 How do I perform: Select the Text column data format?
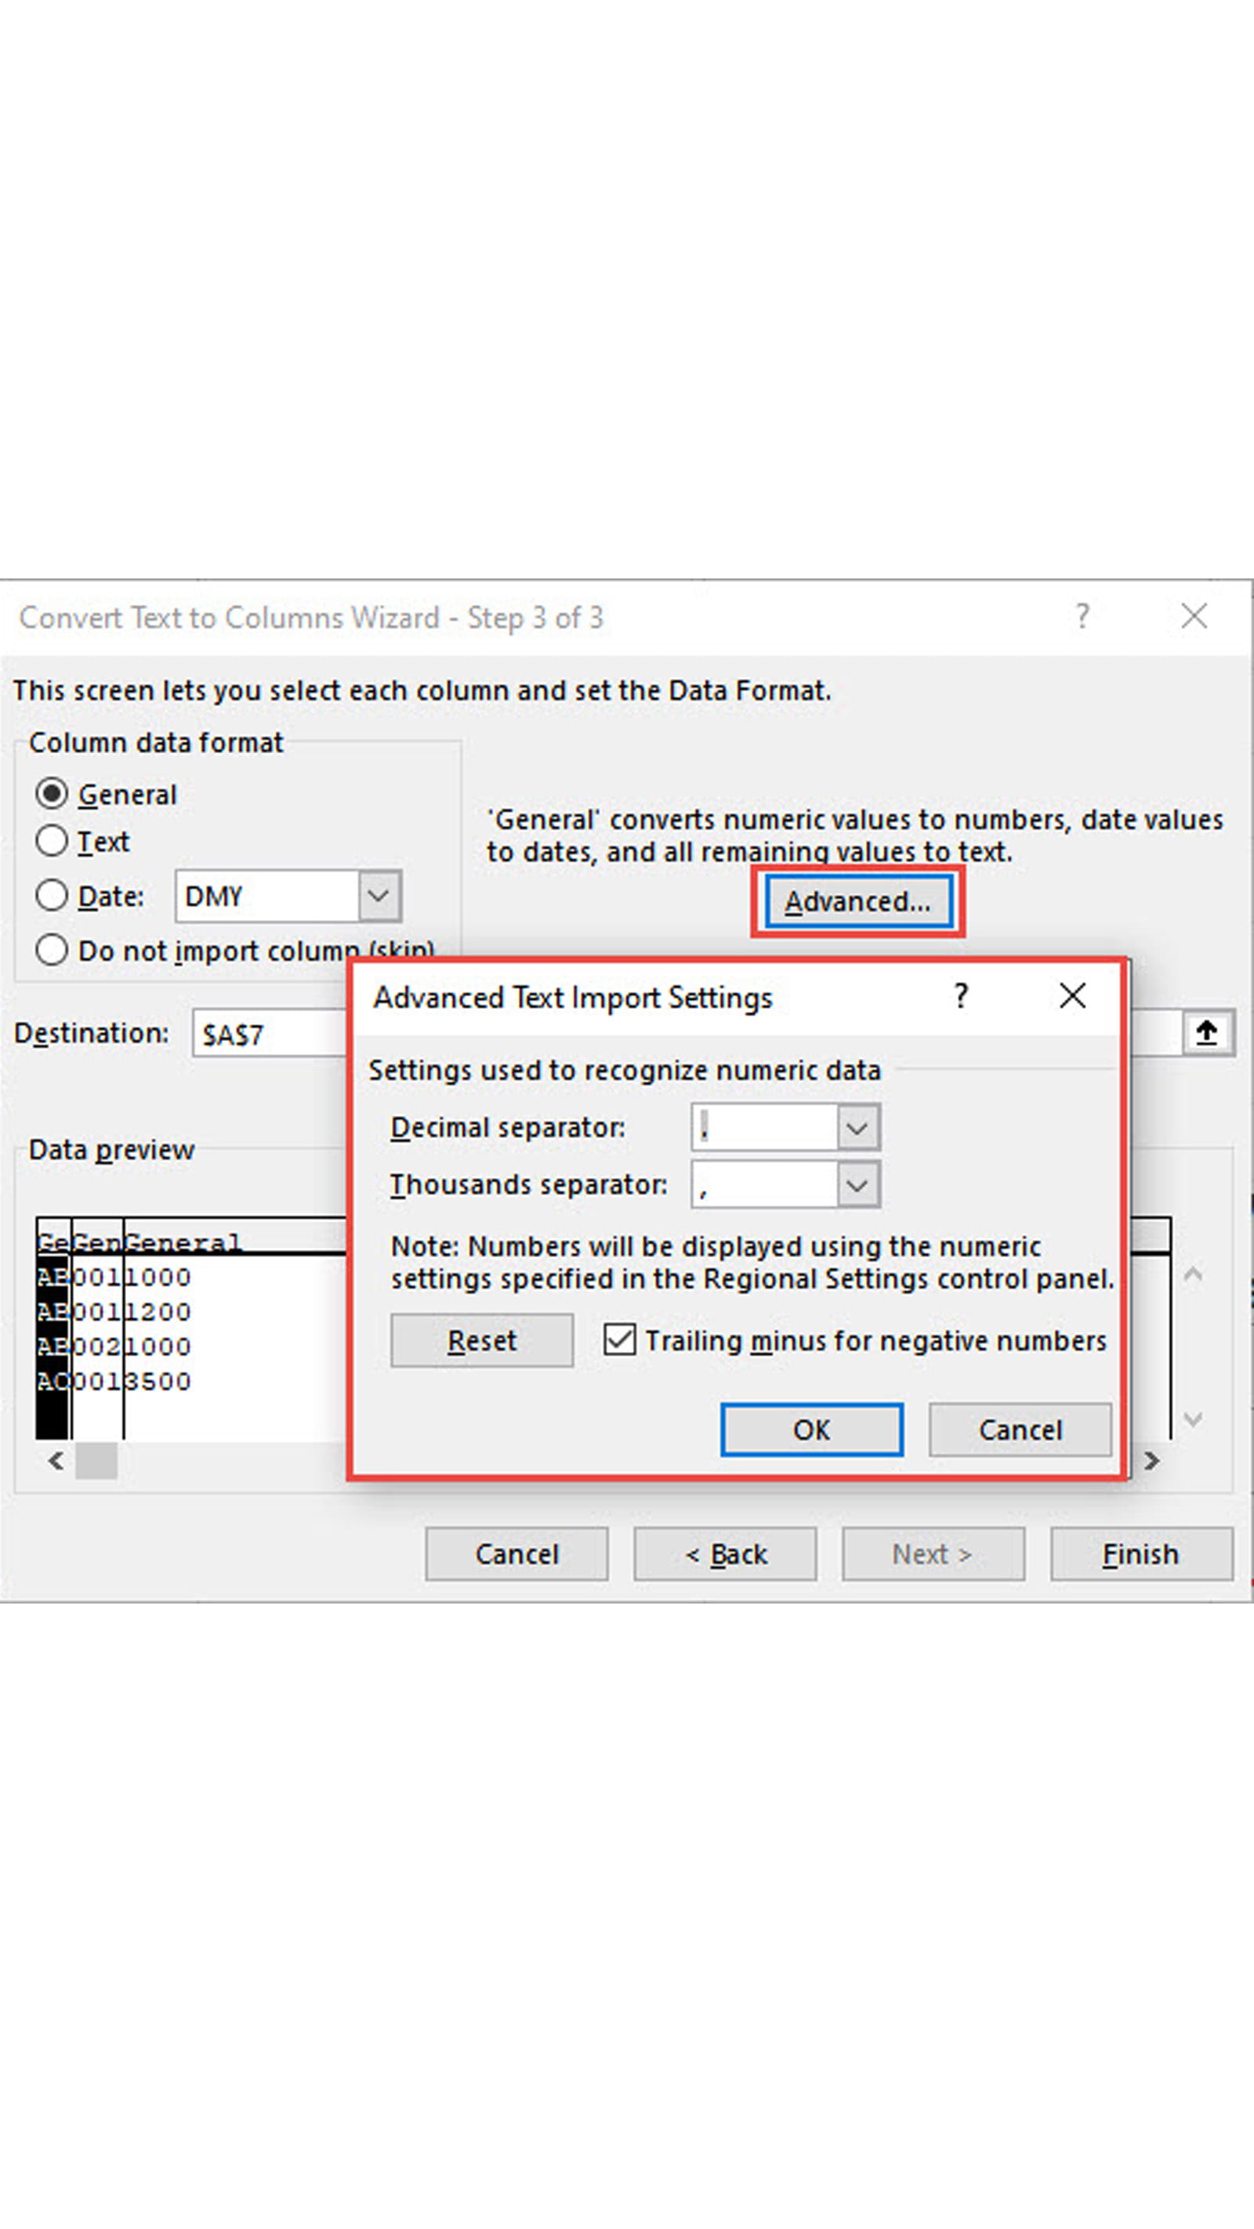(52, 841)
